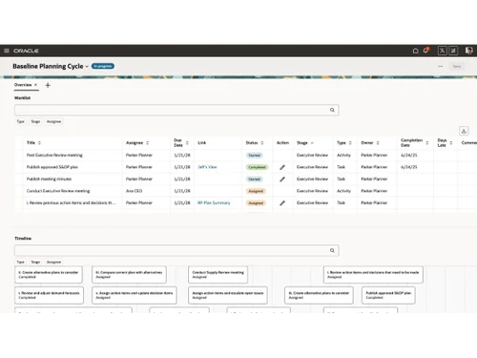Open the Review action items and decisions card
Screen dimensions: 477x358
tap(373, 275)
